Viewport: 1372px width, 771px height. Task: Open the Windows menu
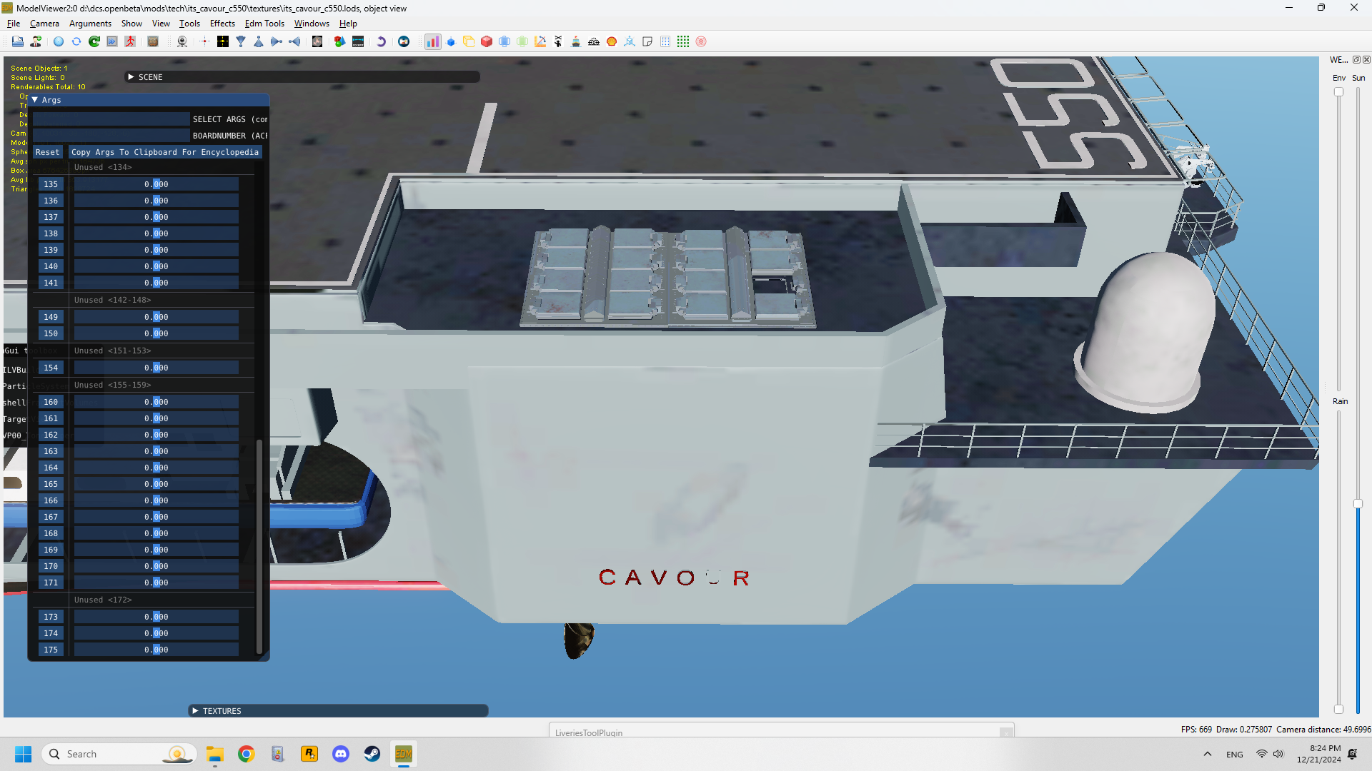coord(312,24)
